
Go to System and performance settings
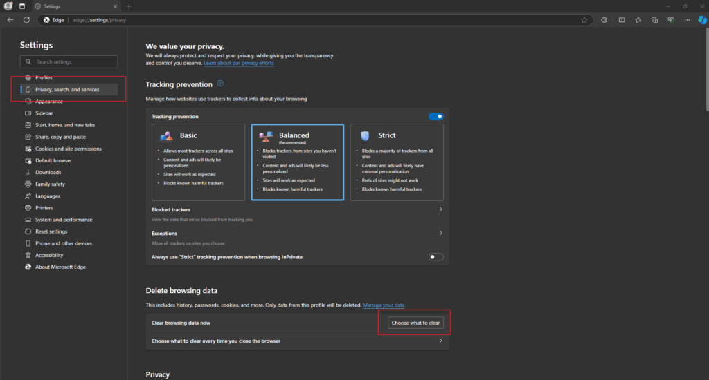(64, 220)
